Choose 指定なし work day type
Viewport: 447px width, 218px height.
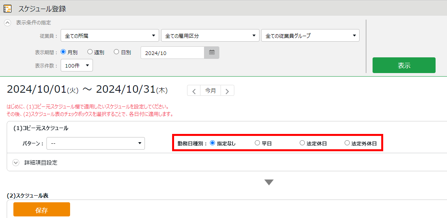point(213,143)
